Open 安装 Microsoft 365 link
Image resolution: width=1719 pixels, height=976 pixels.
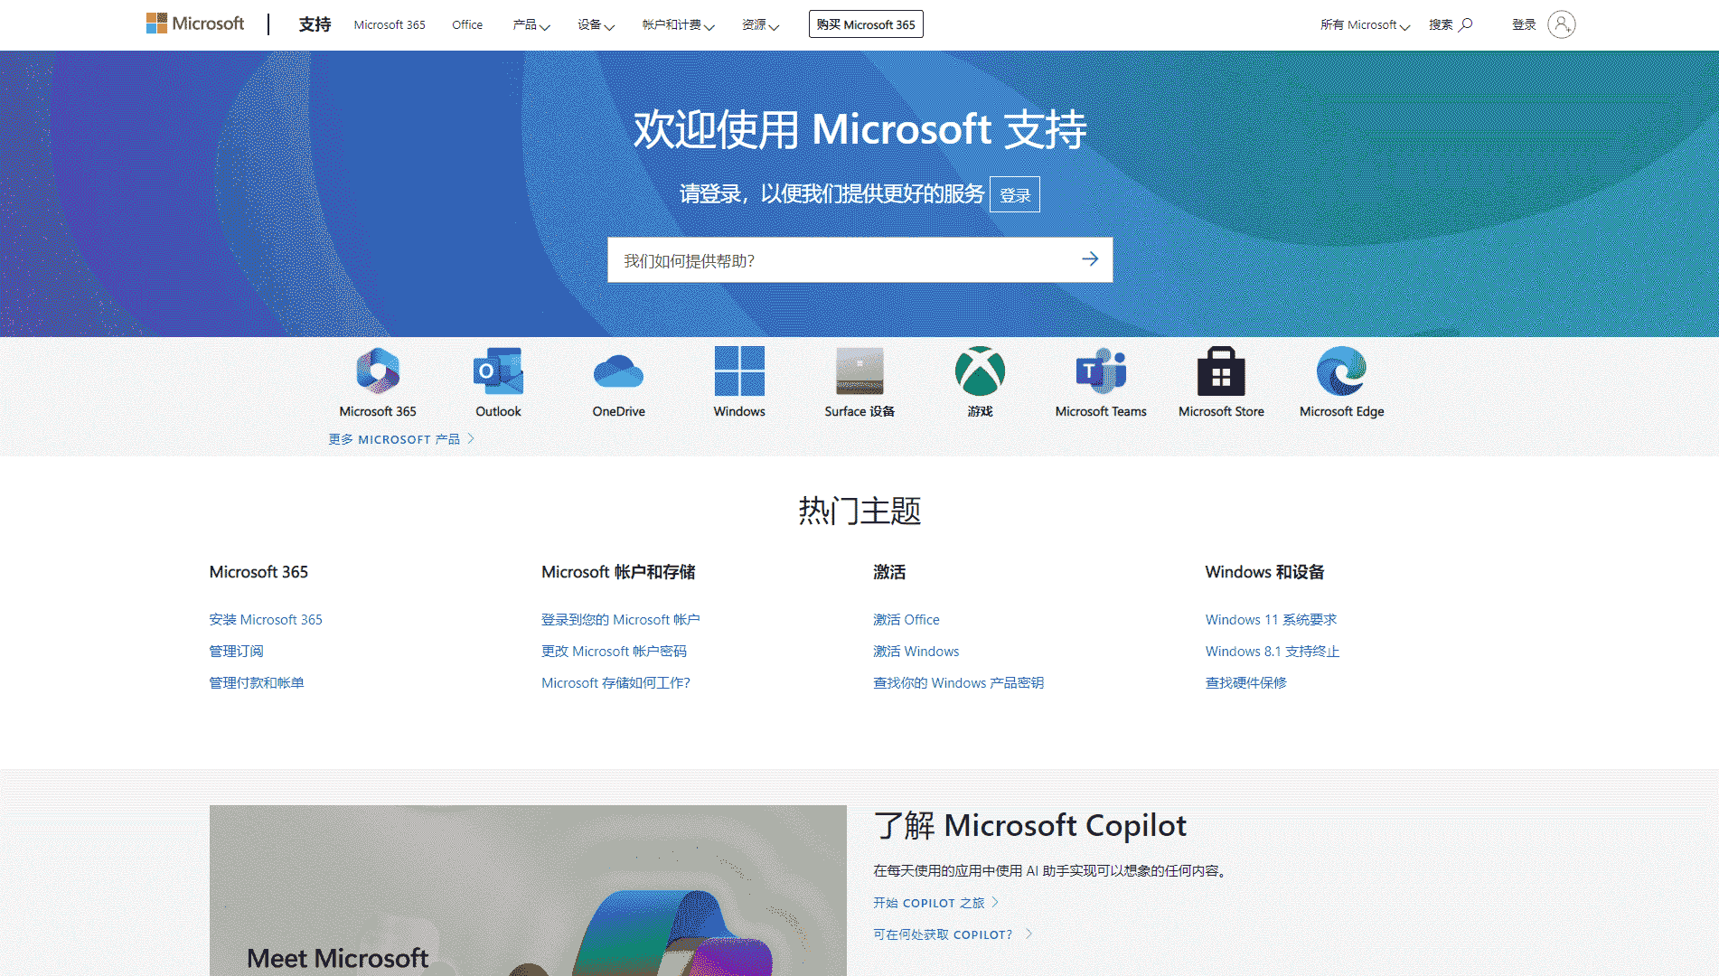click(x=266, y=620)
